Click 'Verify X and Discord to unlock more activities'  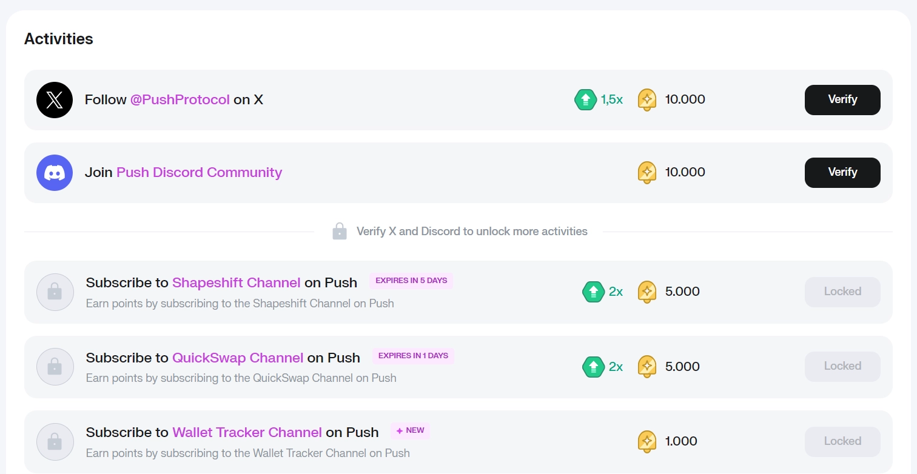(472, 232)
